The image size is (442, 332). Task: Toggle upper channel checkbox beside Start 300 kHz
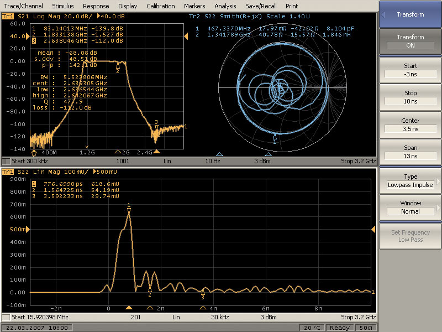coord(6,161)
